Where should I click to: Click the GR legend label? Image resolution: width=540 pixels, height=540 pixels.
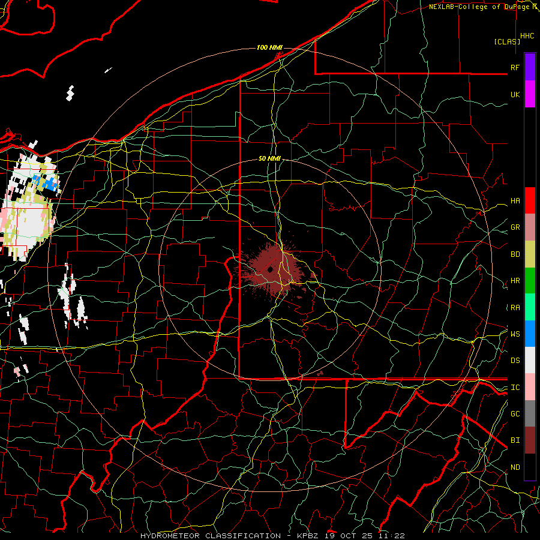point(515,227)
